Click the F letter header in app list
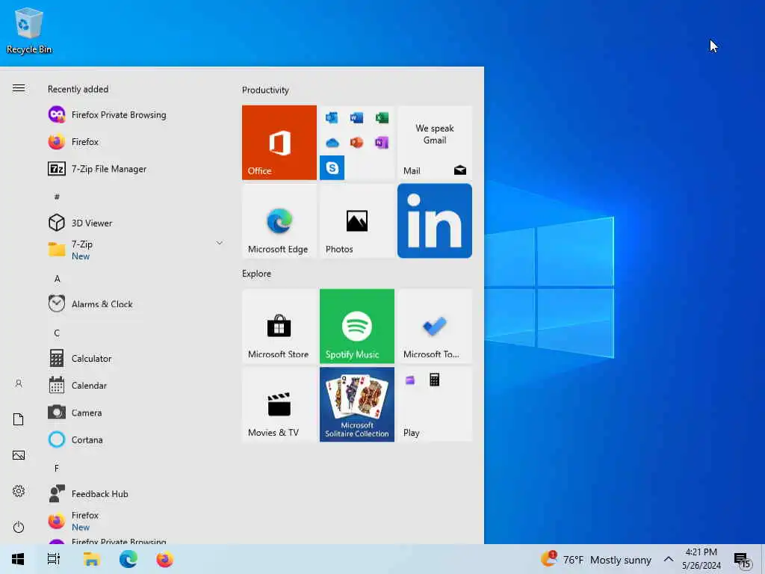 pyautogui.click(x=57, y=468)
